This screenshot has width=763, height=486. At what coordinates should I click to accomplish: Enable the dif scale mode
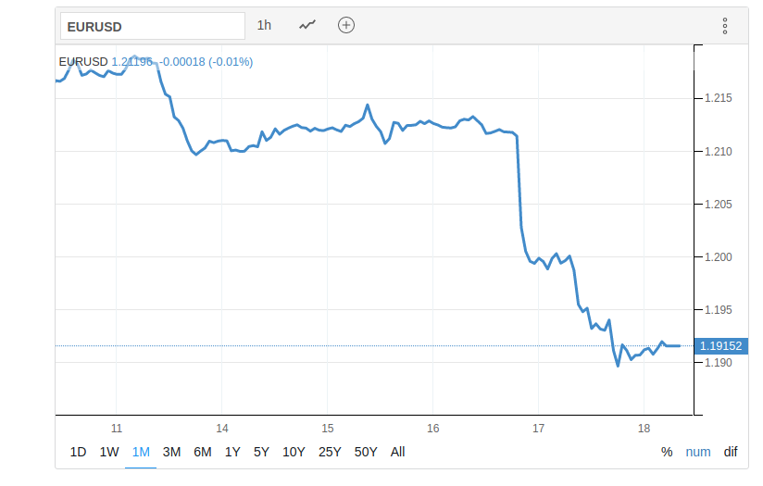coord(731,452)
